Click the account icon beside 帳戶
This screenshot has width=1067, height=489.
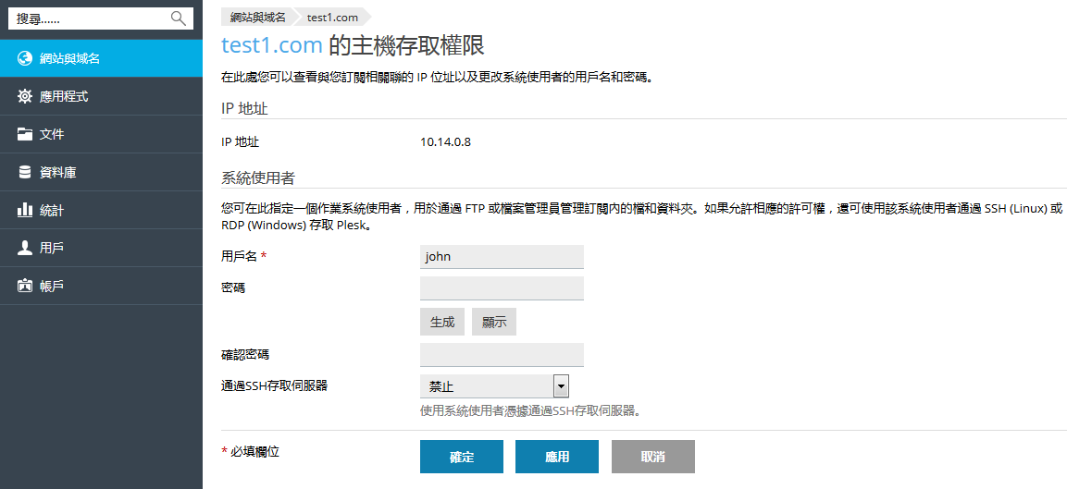coord(24,286)
